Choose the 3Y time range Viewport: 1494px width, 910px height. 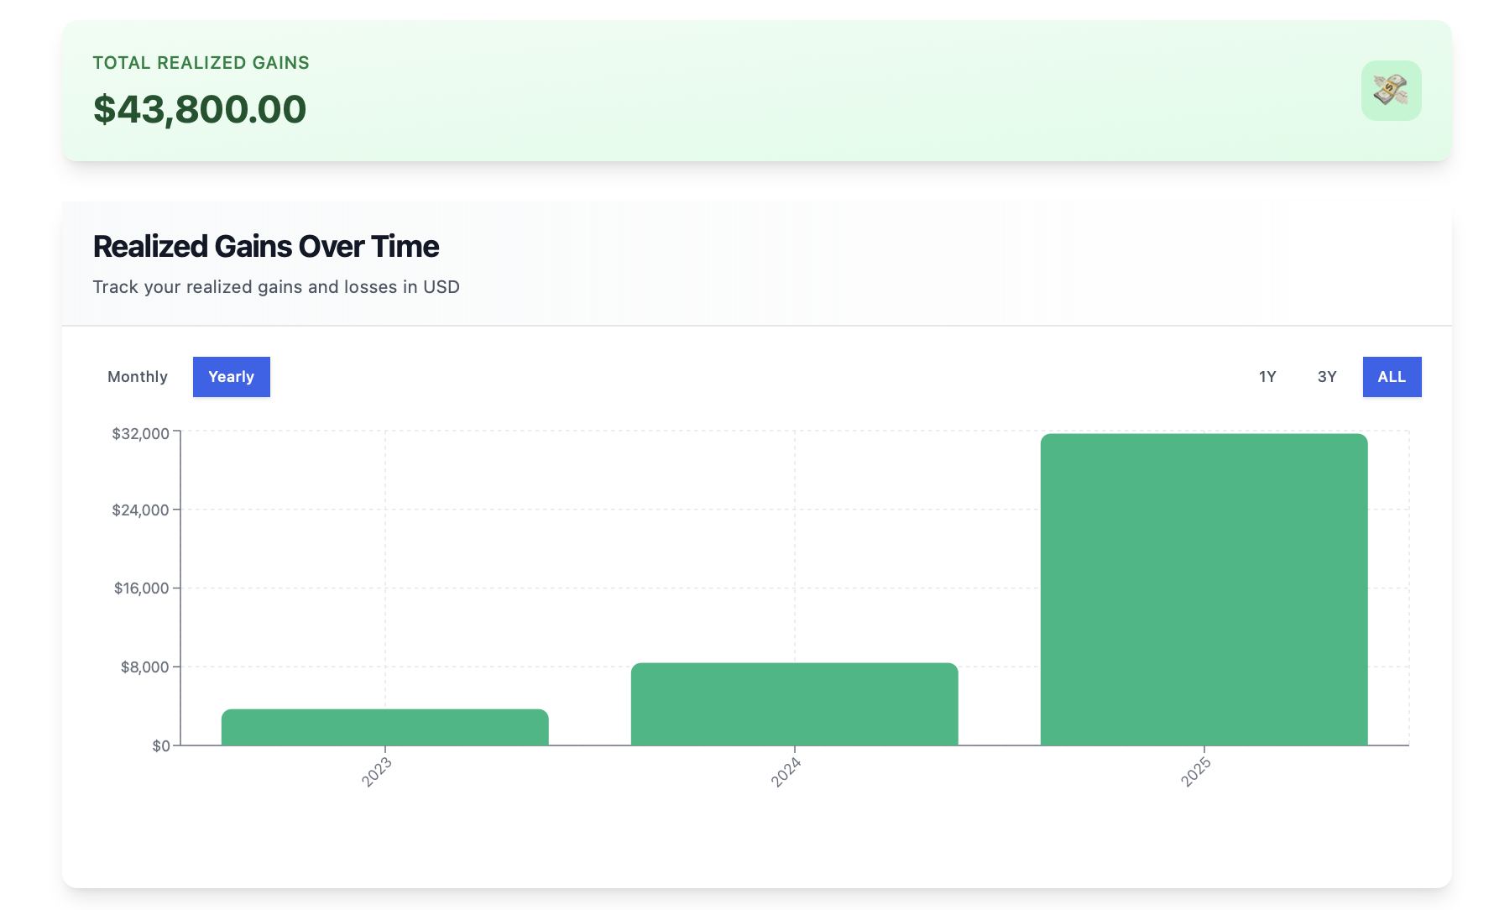pyautogui.click(x=1327, y=377)
